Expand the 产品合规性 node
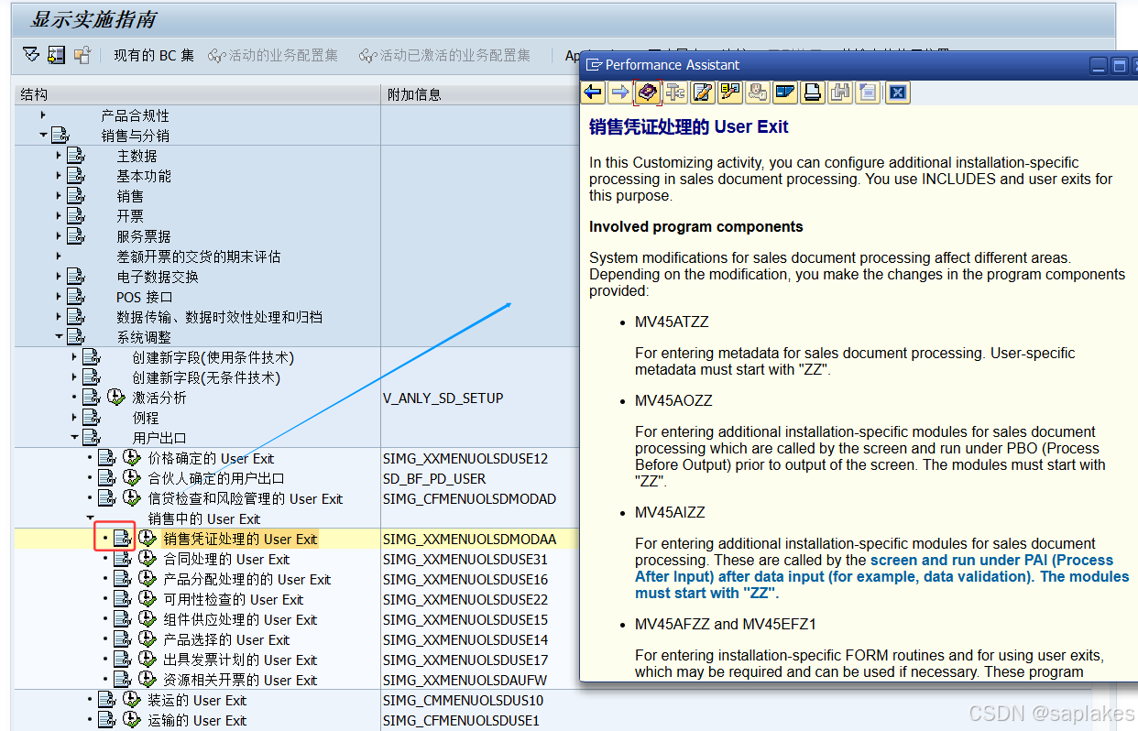The height and width of the screenshot is (731, 1138). 43,115
